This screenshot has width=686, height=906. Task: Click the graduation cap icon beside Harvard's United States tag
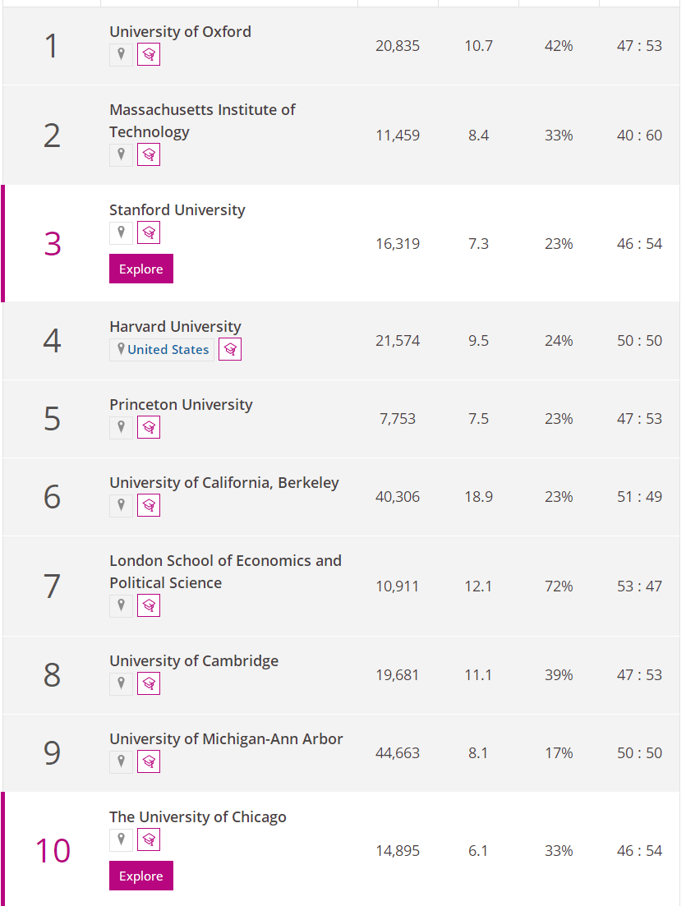pos(230,350)
